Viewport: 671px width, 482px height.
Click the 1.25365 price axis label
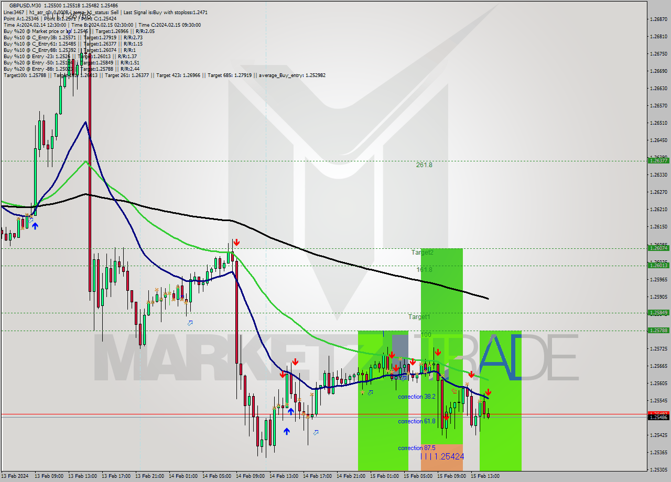click(x=658, y=453)
